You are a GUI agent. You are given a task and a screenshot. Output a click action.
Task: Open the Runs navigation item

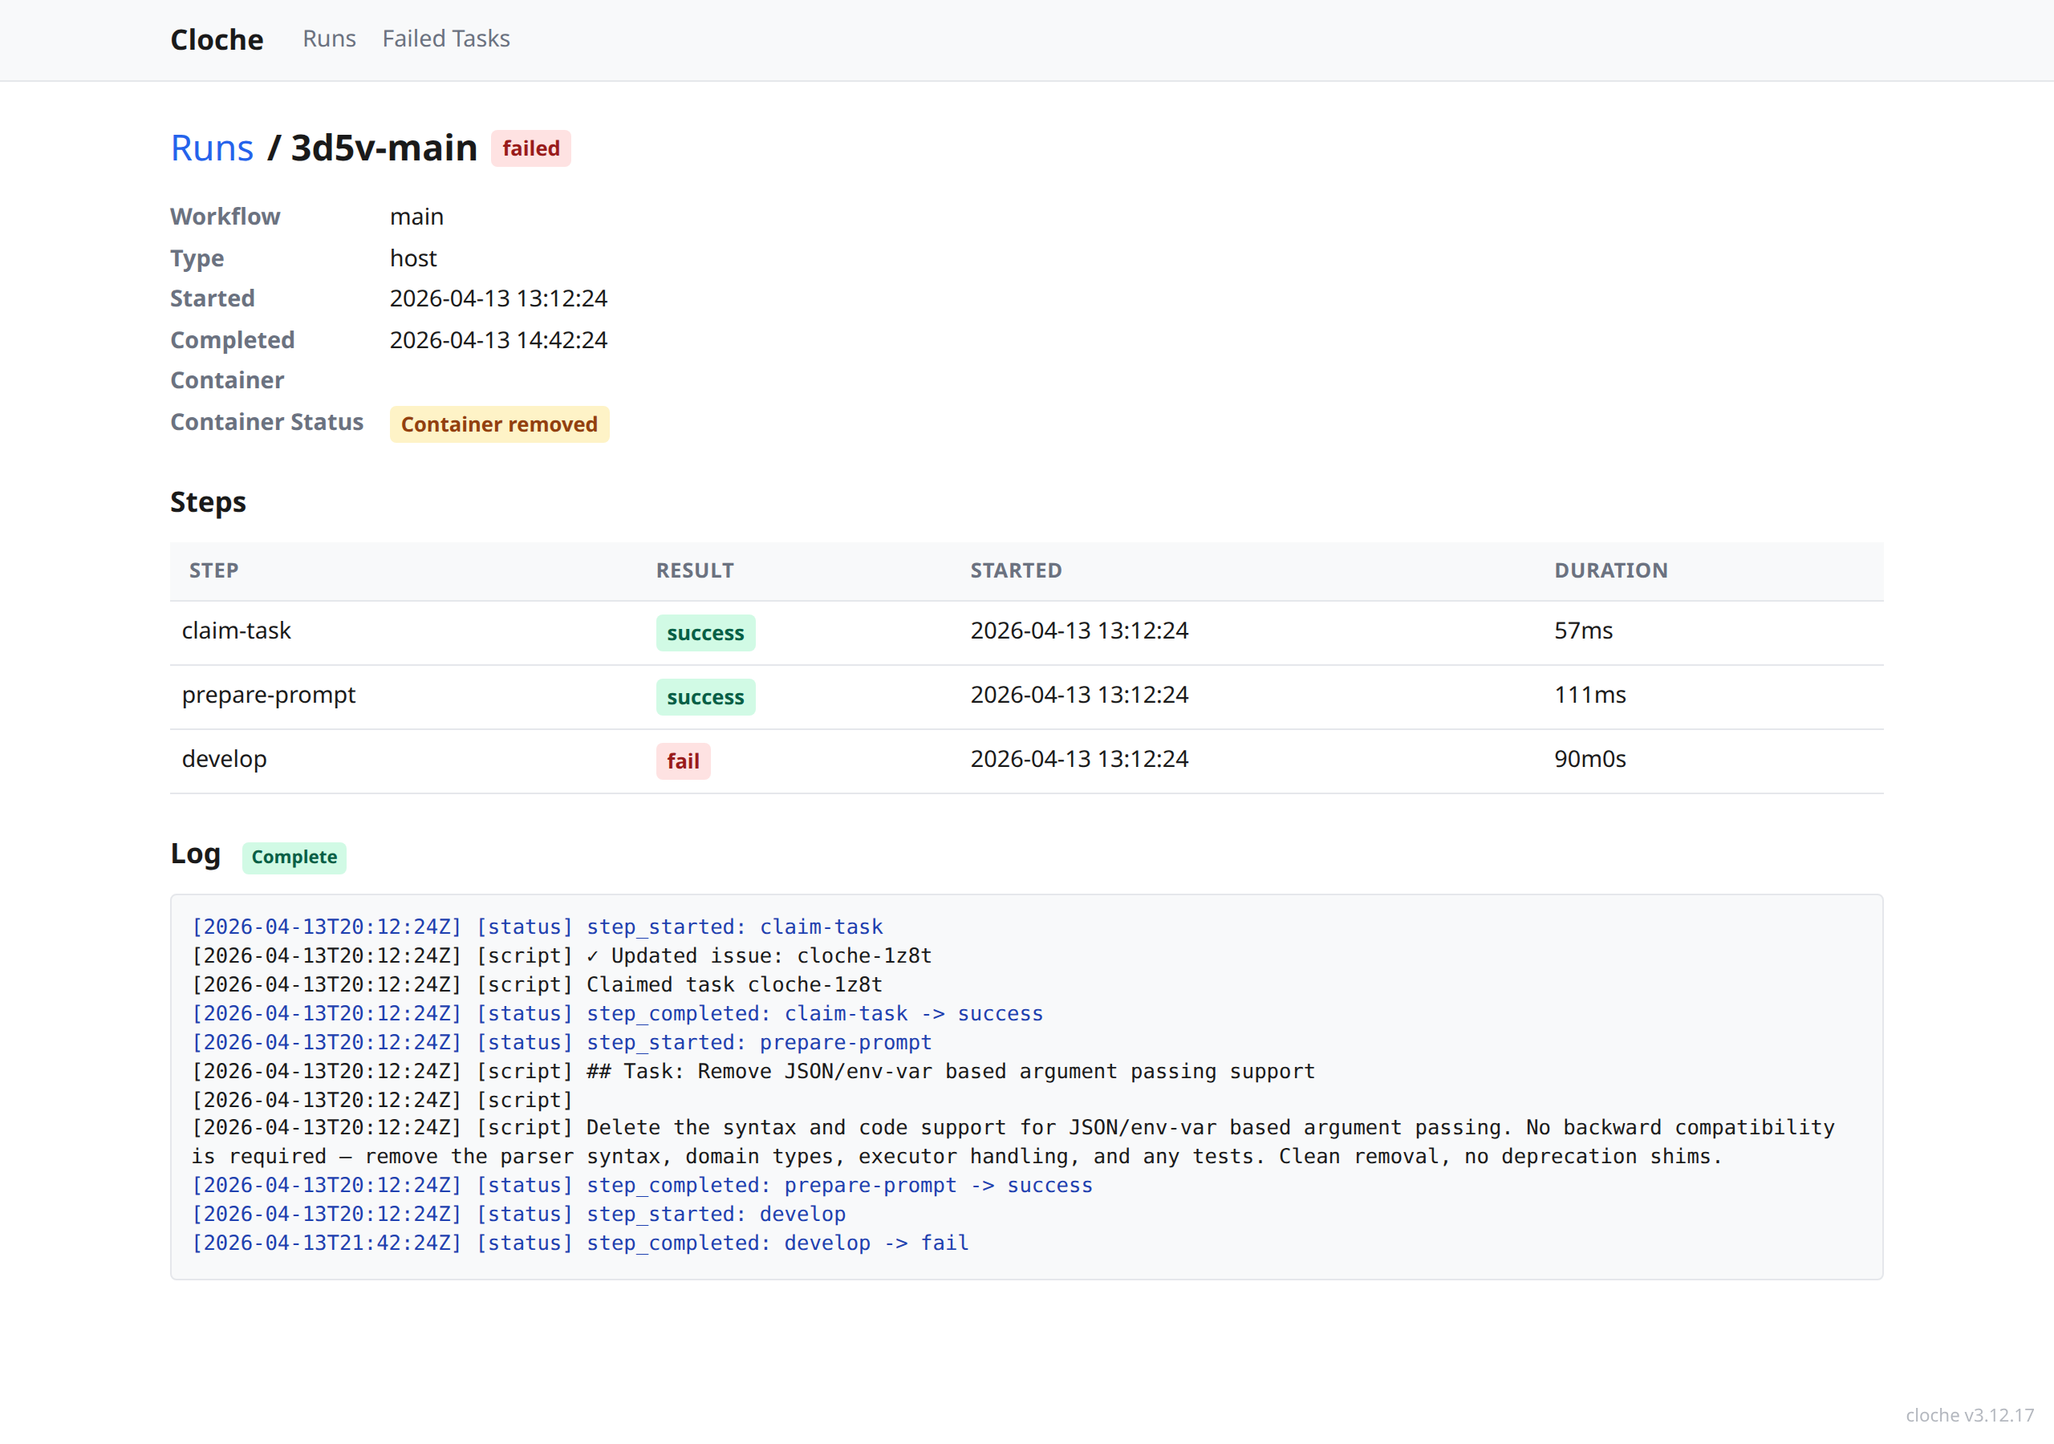tap(329, 39)
